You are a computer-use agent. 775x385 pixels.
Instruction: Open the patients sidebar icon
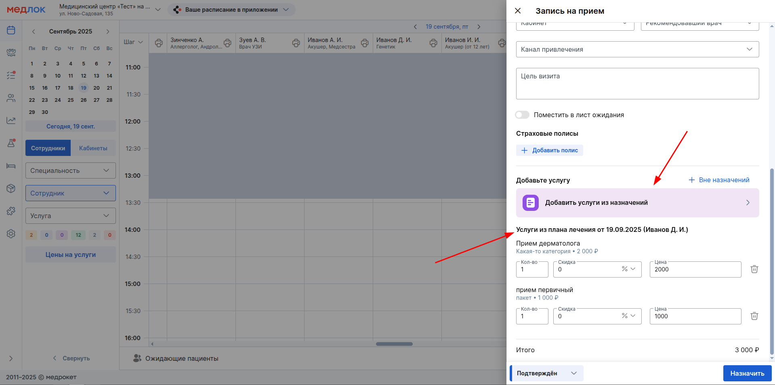click(x=11, y=98)
